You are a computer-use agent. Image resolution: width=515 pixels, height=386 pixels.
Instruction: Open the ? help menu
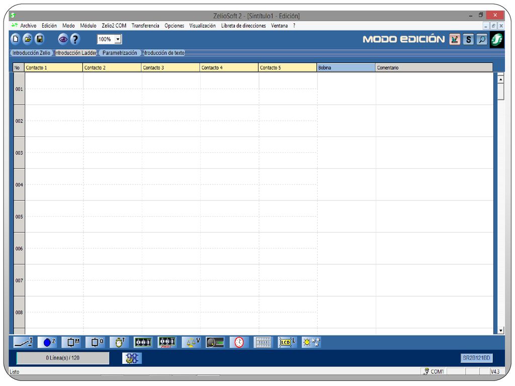click(x=294, y=26)
